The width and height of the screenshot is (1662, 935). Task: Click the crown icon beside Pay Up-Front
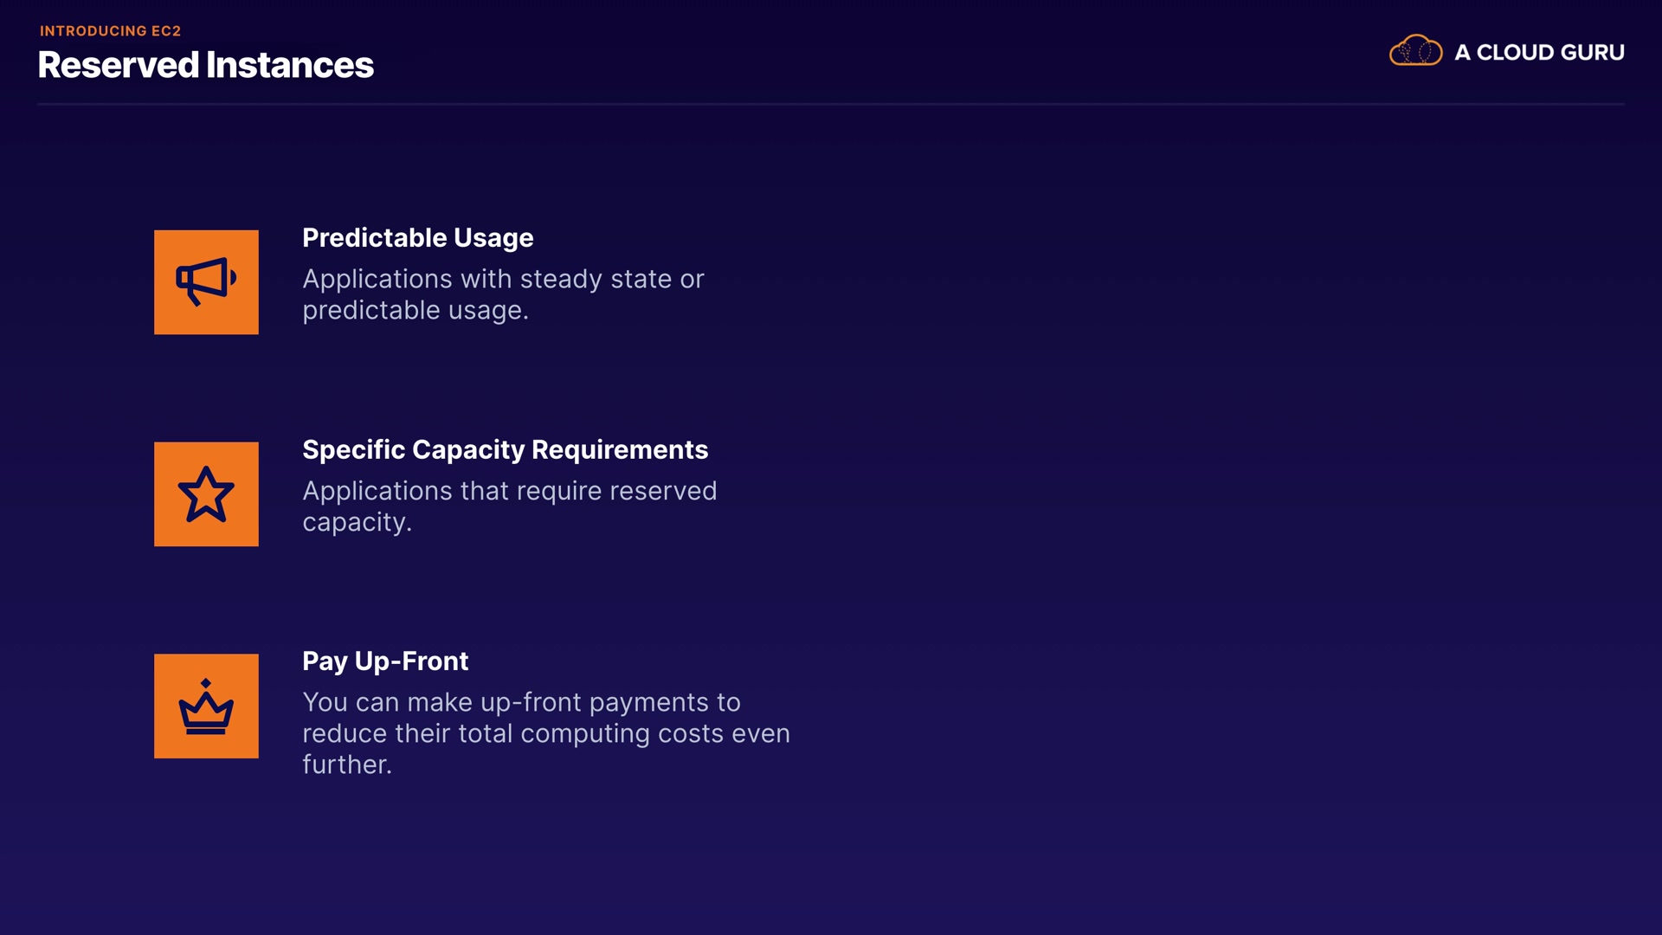[206, 706]
